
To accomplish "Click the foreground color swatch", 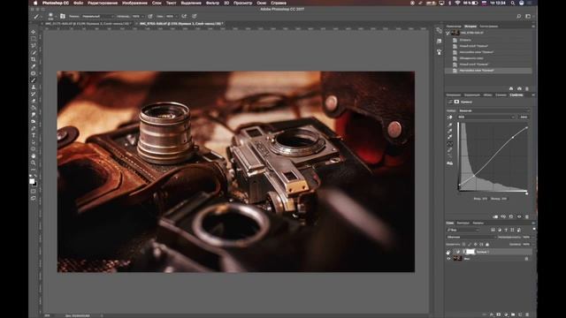I will click(32, 181).
